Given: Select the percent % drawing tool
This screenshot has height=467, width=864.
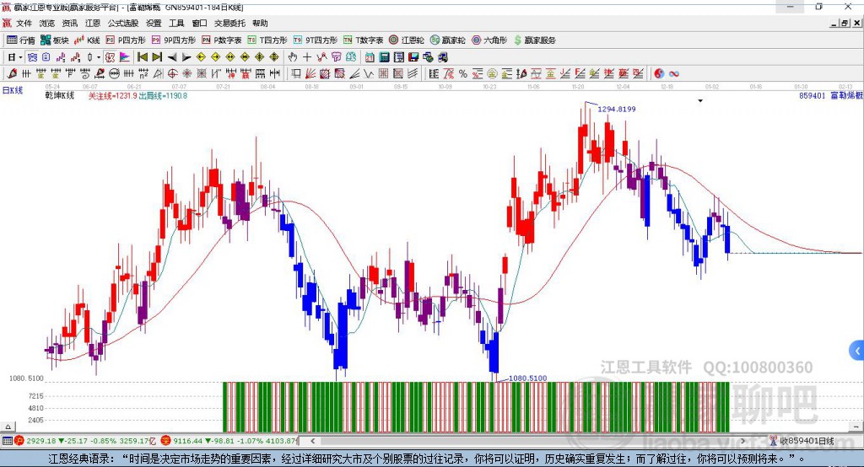Looking at the screenshot, I should coord(463,74).
